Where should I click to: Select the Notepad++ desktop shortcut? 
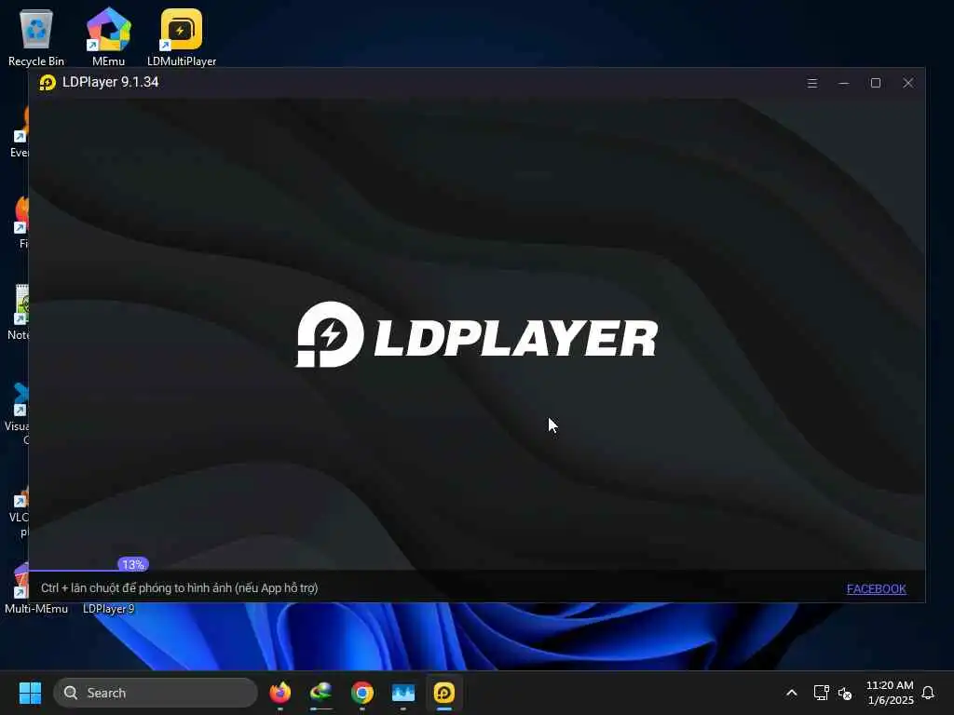[20, 311]
